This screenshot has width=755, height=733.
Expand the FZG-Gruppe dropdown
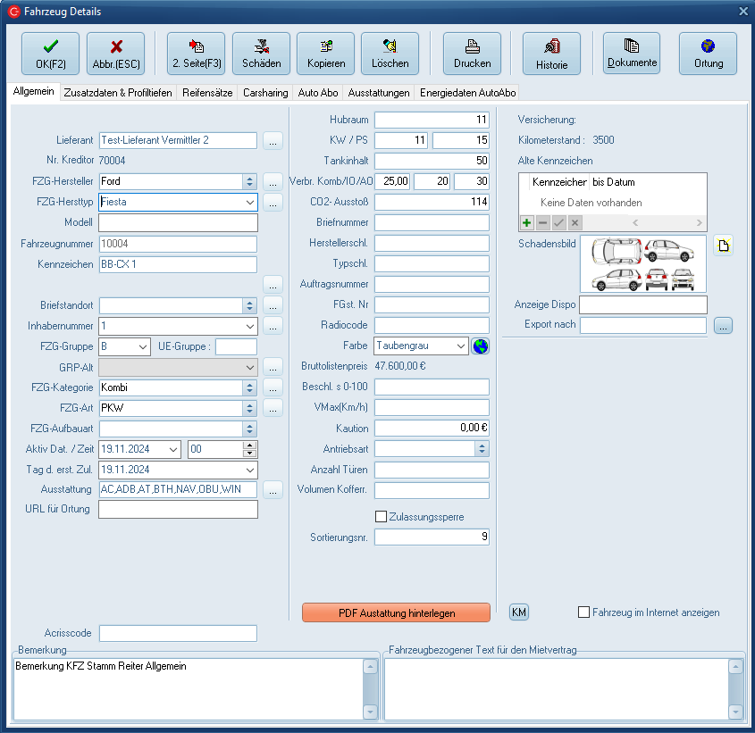click(143, 346)
